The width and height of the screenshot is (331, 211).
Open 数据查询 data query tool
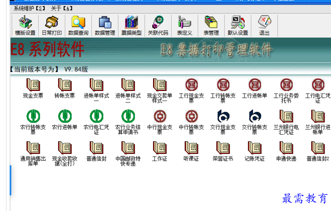tap(78, 26)
